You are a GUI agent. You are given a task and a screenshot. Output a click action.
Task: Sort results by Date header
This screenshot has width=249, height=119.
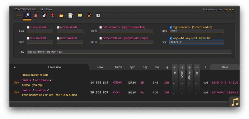click(x=225, y=67)
